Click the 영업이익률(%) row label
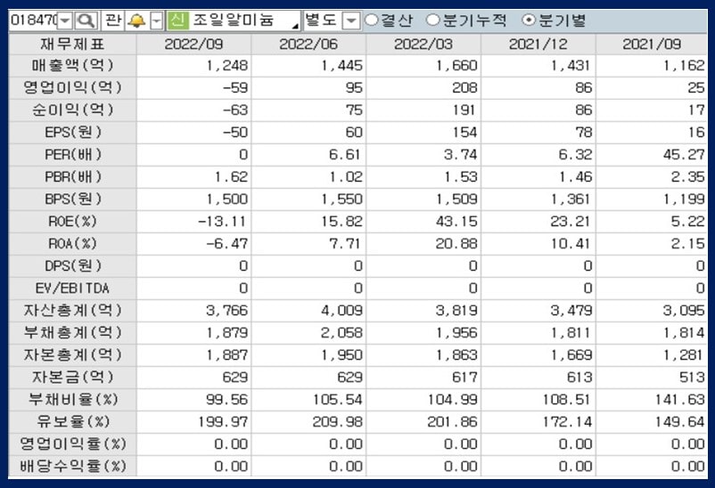715x488 pixels. point(72,444)
